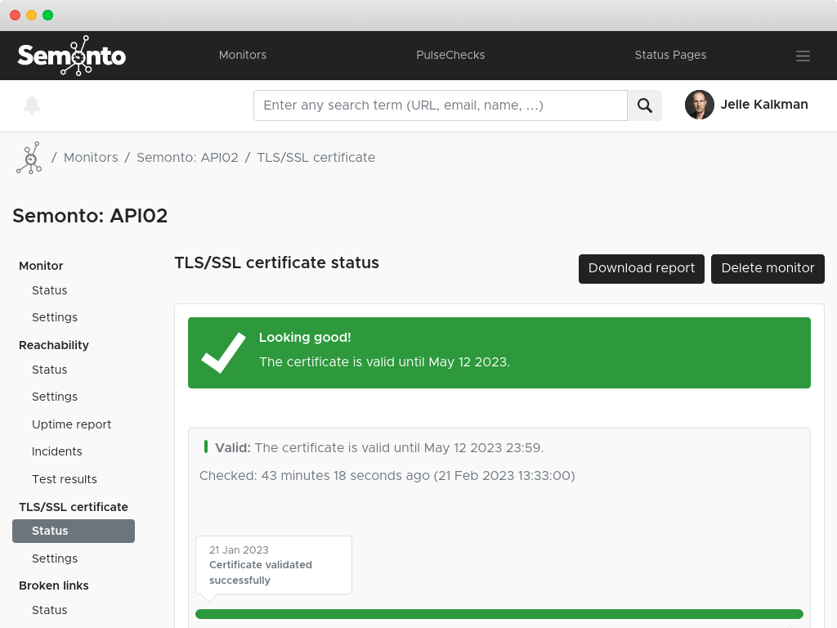Switch to the PulseChecks section
This screenshot has height=628, width=837.
pos(450,55)
